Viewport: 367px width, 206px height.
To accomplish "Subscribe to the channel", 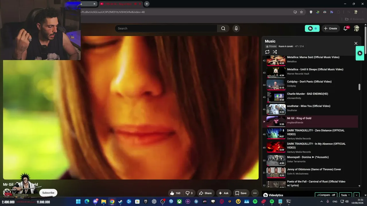I will (x=48, y=193).
